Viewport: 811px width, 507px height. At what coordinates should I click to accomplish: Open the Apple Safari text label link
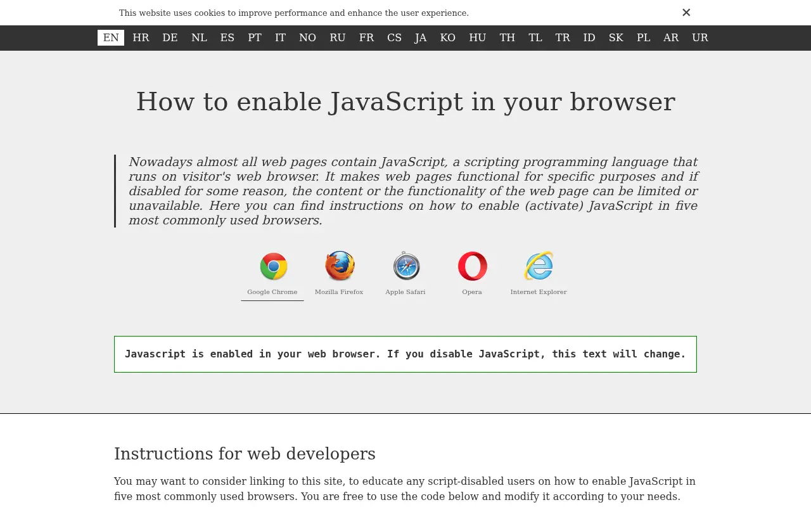click(x=405, y=292)
